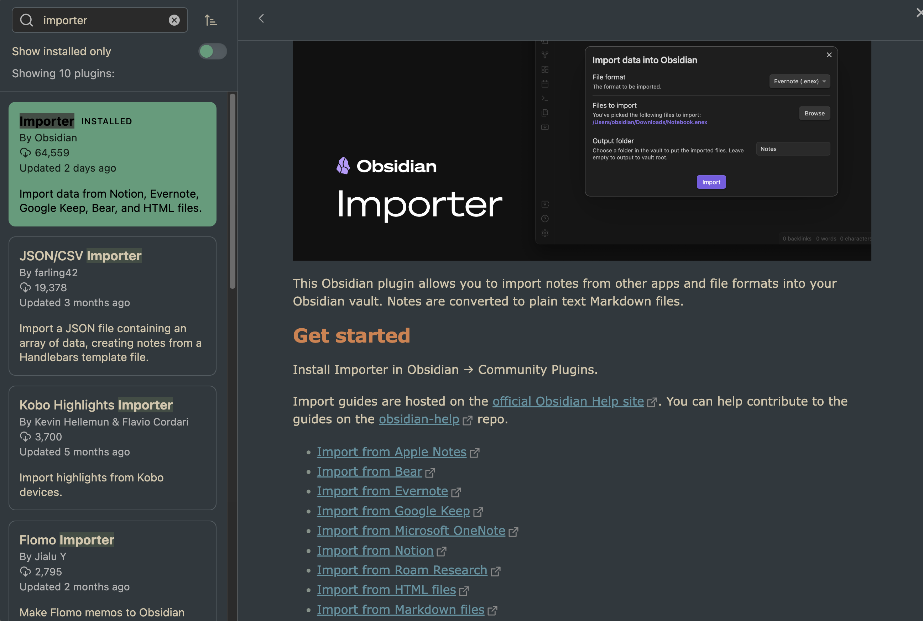Click the download icon beside 2,795
This screenshot has height=621, width=923.
point(25,572)
